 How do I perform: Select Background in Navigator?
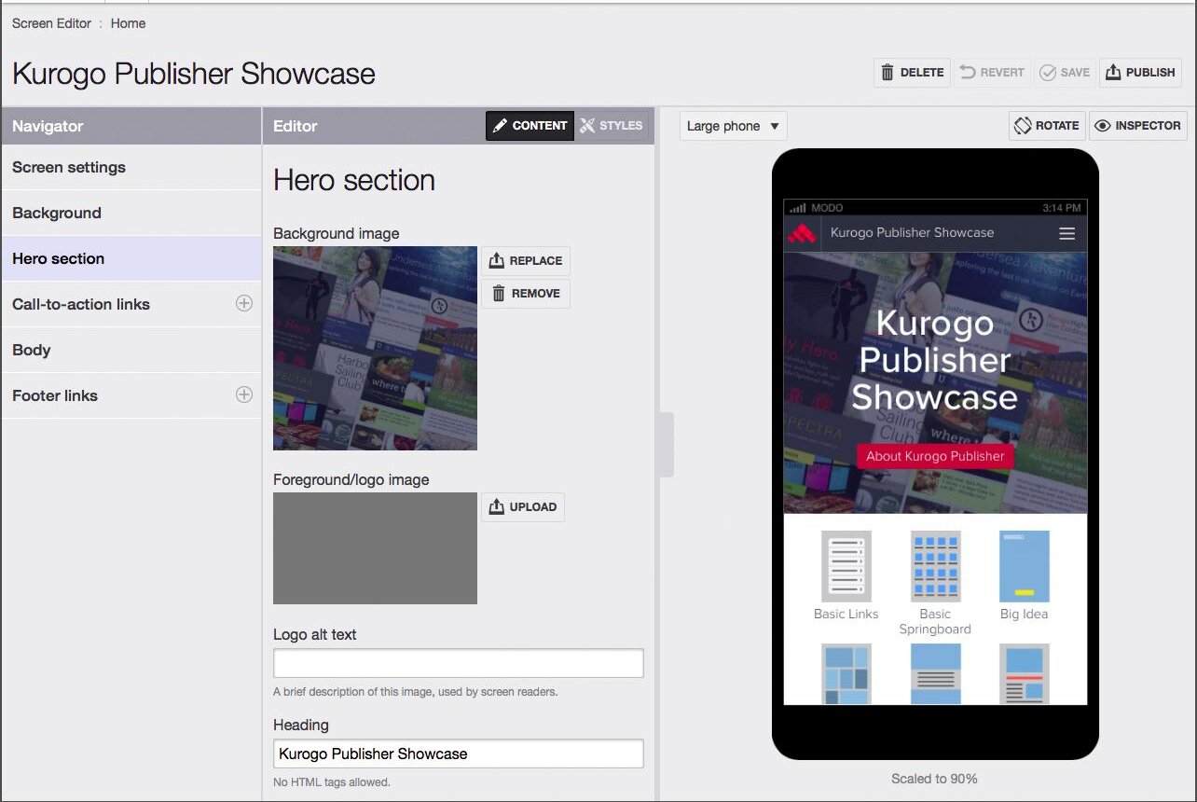pyautogui.click(x=131, y=214)
